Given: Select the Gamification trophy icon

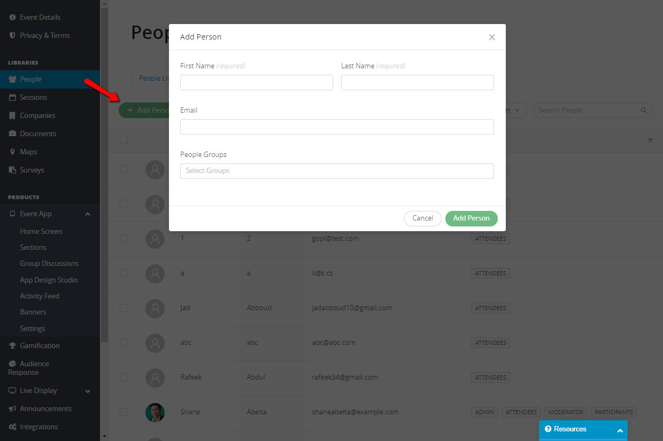Looking at the screenshot, I should point(13,345).
